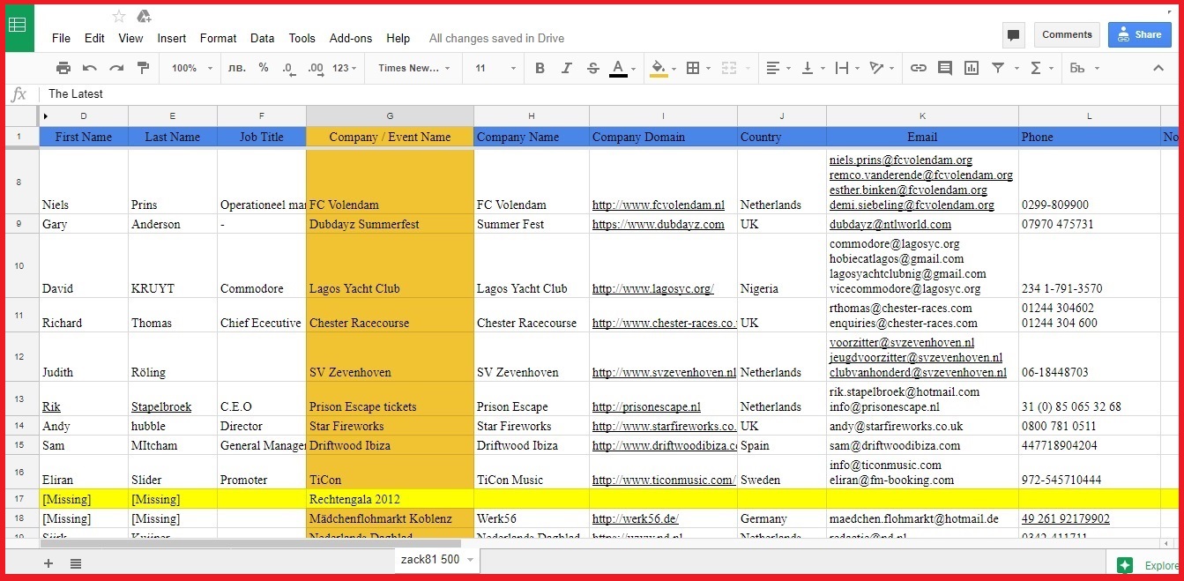Open the http://www.fcvolendam.nl link
The height and width of the screenshot is (581, 1184).
[658, 205]
